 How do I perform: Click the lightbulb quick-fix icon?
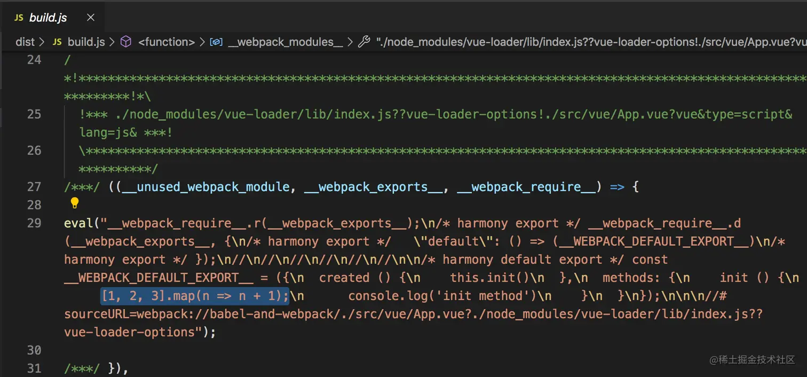point(75,203)
